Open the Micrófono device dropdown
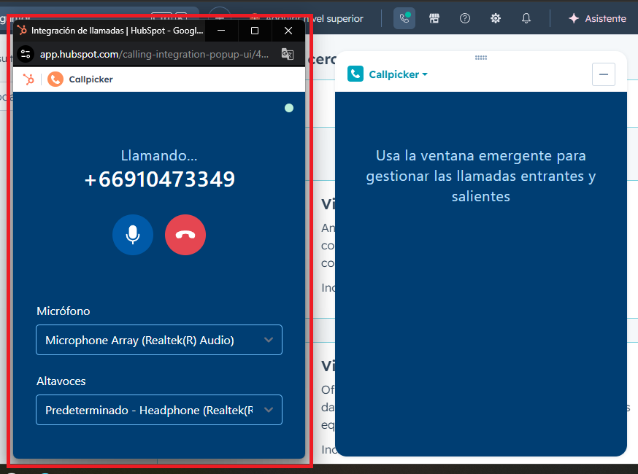 159,340
